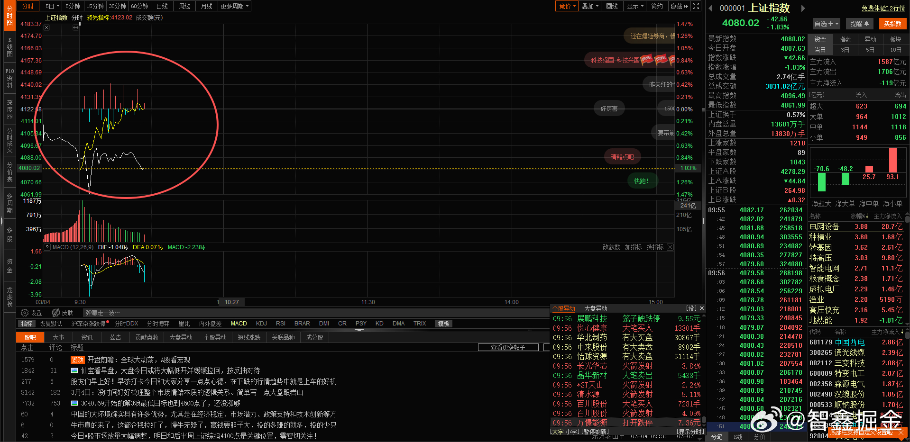Open the 叠加 overlay dropdown
This screenshot has height=442, width=910.
click(x=590, y=6)
